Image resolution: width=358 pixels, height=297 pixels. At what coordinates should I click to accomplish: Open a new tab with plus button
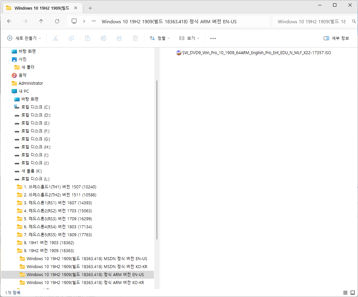(90, 8)
